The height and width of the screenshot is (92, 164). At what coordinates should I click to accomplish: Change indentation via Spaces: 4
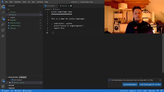coord(132,91)
